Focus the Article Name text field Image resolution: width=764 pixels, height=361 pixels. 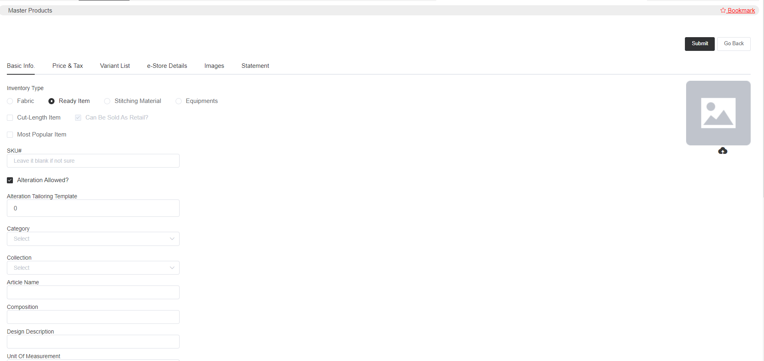[93, 293]
